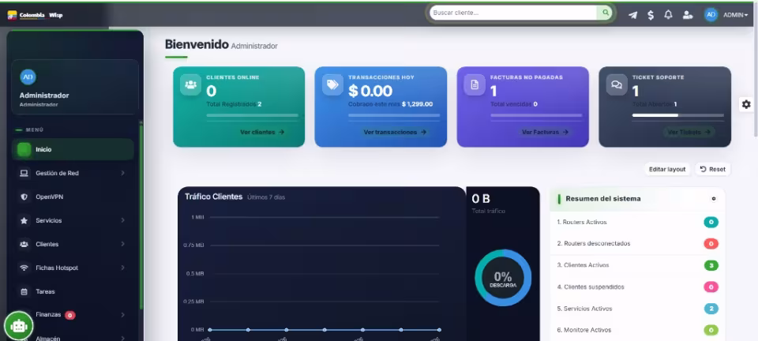
Task: Expand the Gestión de Red chevron
Action: click(123, 173)
